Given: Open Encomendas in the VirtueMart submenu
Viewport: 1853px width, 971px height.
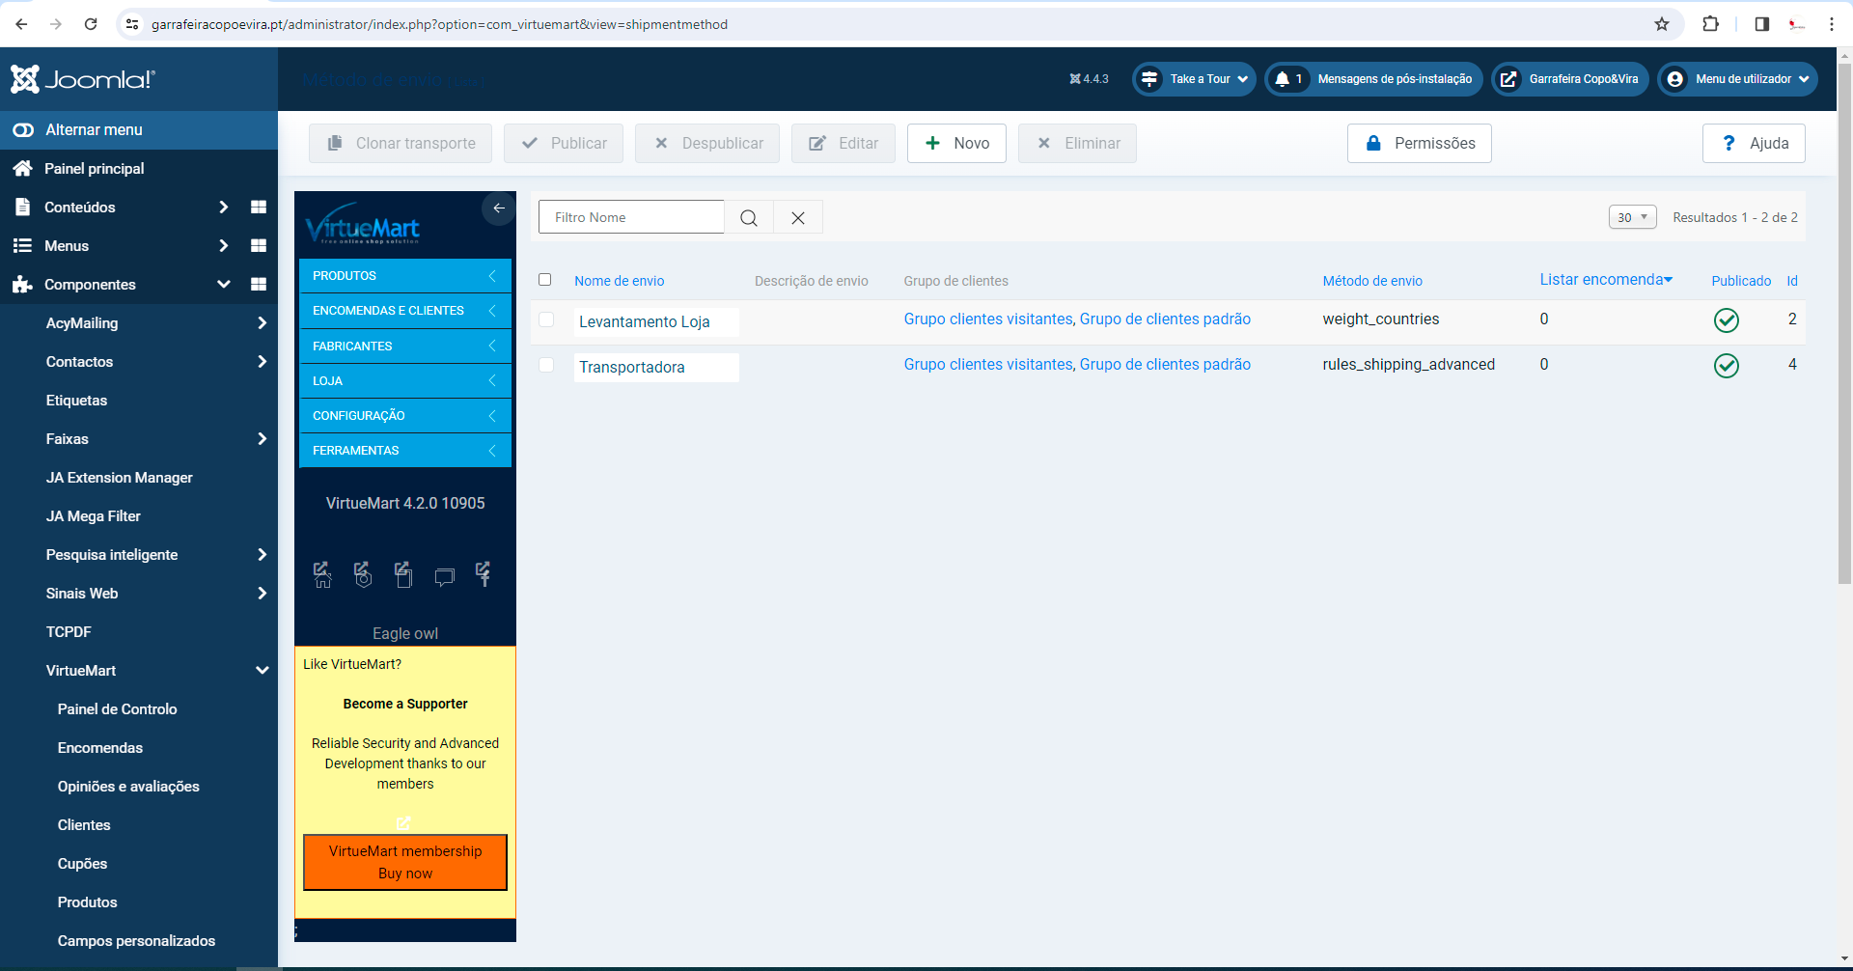Looking at the screenshot, I should 99,748.
